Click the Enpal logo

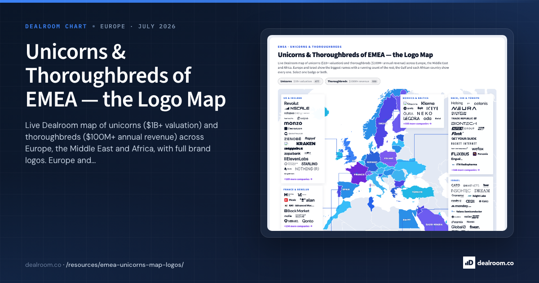[x=457, y=159]
